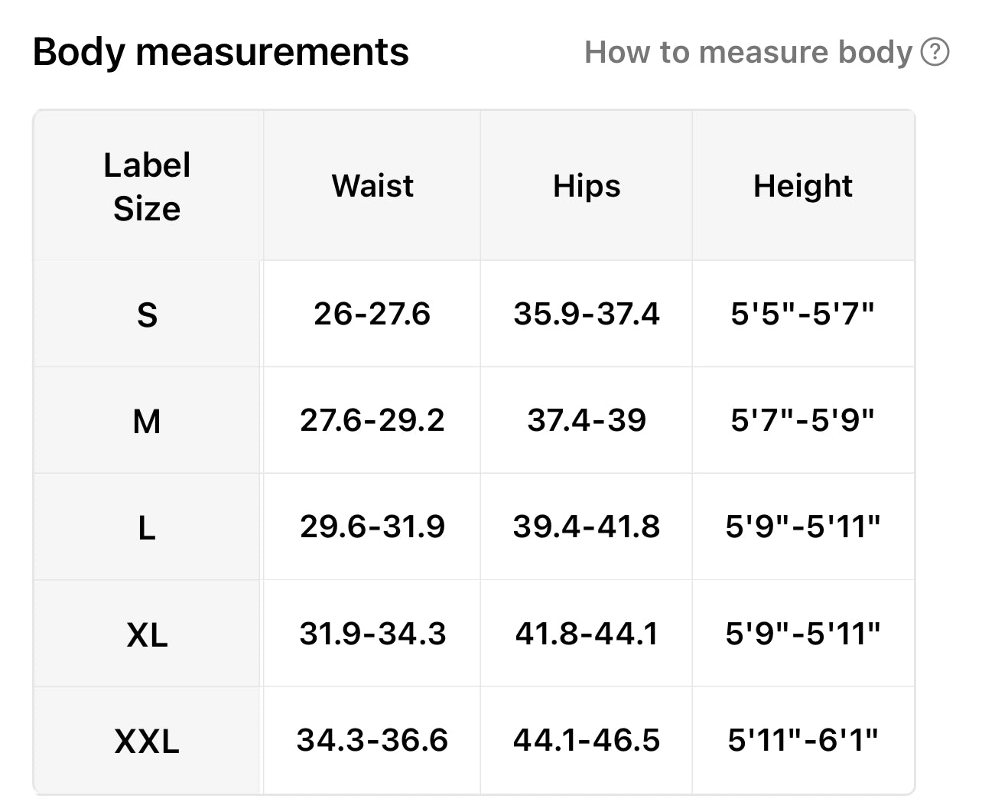The image size is (982, 812).
Task: Select the S size row label
Action: (147, 315)
